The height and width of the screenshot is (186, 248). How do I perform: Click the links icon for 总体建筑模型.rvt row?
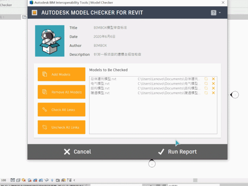coord(206,79)
